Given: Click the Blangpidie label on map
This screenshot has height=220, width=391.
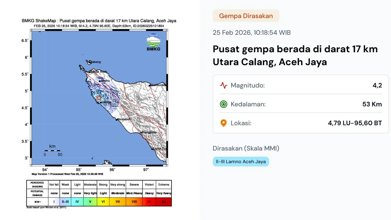Looking at the screenshot, I should [149, 133].
